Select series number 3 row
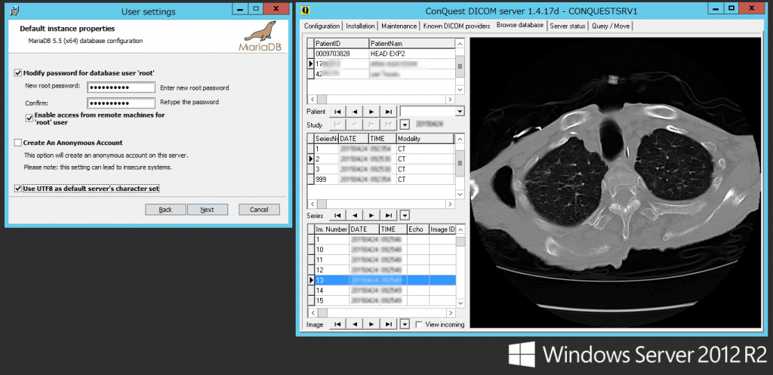The image size is (773, 375). click(x=381, y=170)
